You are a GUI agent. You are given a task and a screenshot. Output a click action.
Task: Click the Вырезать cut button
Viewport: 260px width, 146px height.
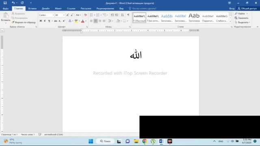coord(18,13)
